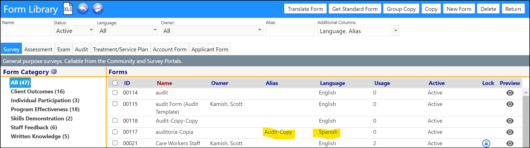Focus the Alias filter input field
Viewport: 530px width, 148px height.
click(290, 31)
